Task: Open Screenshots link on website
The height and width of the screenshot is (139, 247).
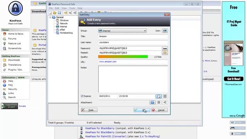Action: pyautogui.click(x=15, y=48)
